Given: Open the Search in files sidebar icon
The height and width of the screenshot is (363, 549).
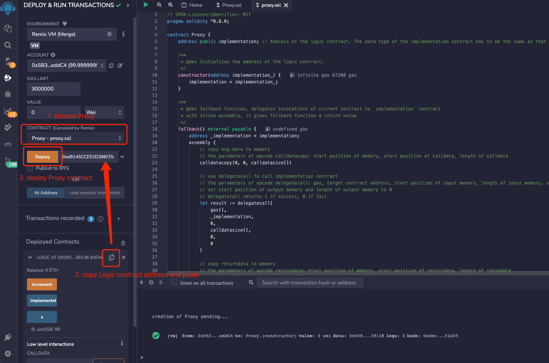Looking at the screenshot, I should point(8,45).
